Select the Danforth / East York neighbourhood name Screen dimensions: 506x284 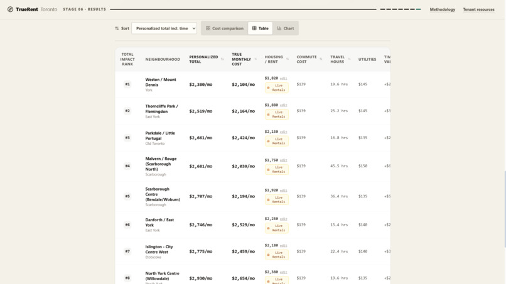(x=159, y=223)
